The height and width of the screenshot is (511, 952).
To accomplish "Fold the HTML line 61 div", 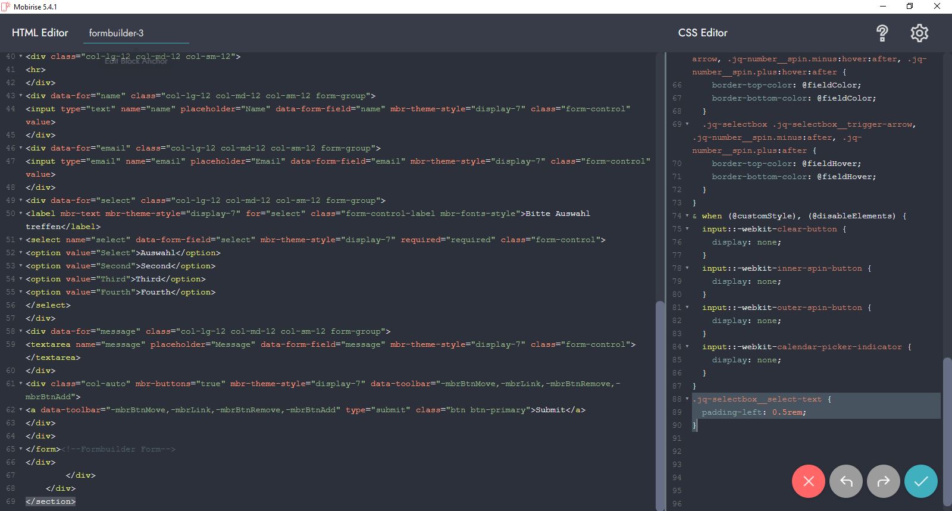I will [x=21, y=384].
